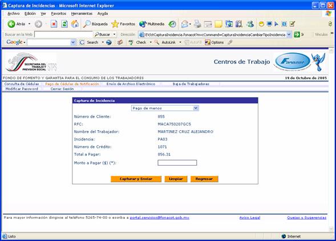
Task: Click the Multimedia globe icon
Action: (143, 24)
